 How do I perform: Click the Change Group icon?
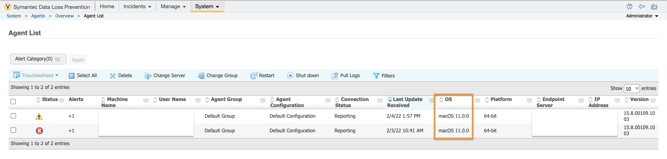(x=201, y=76)
